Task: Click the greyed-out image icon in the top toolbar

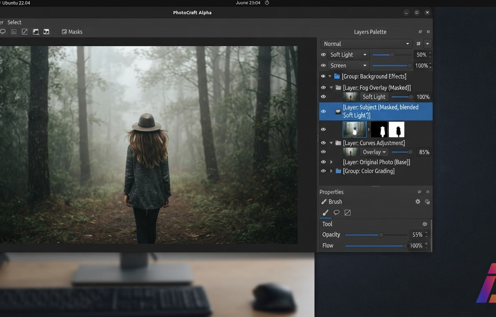Action: point(14,32)
